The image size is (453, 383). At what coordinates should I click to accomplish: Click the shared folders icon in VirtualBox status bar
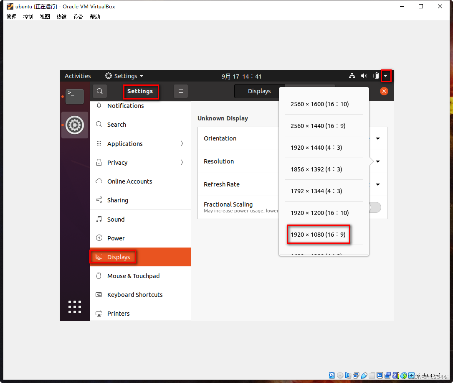point(372,375)
